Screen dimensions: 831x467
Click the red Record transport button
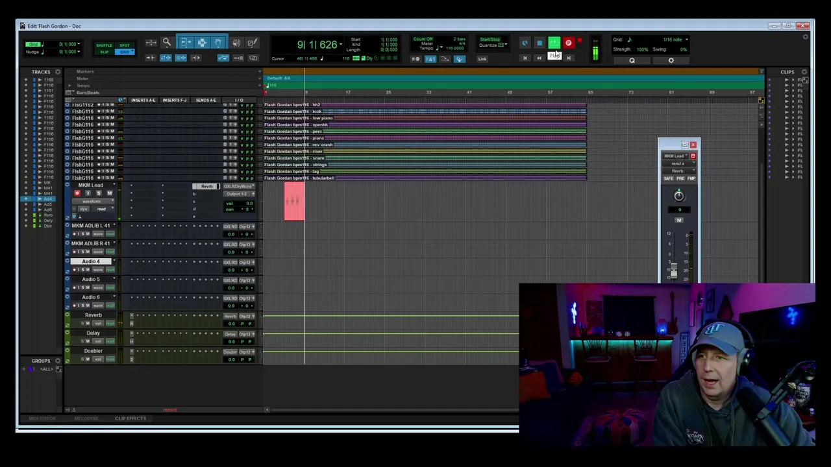pos(569,43)
